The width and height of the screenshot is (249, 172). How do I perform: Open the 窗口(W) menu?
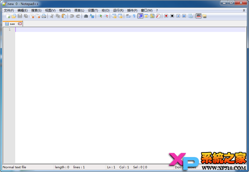[147, 10]
